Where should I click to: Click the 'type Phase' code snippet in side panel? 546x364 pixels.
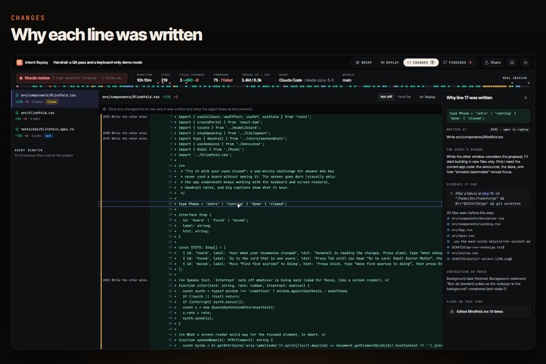pyautogui.click(x=488, y=116)
